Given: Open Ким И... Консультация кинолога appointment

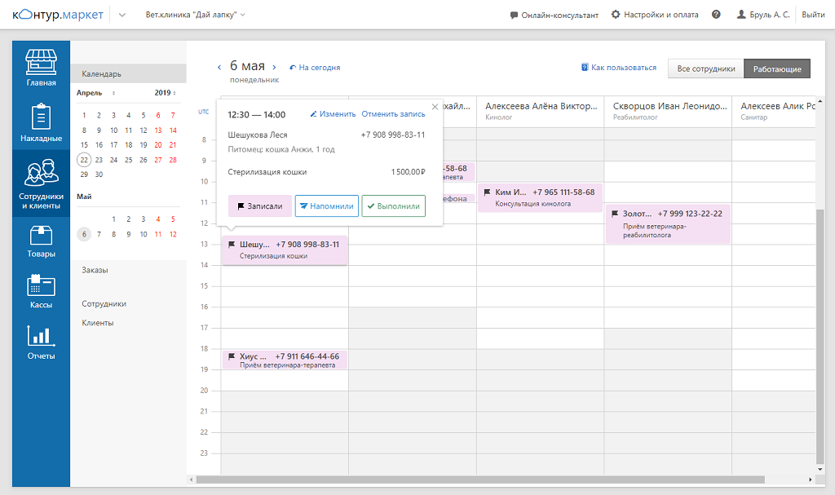Looking at the screenshot, I should tap(540, 197).
